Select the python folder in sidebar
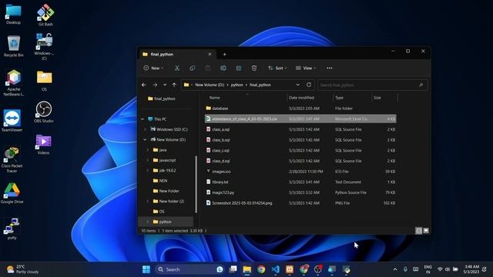The image size is (493, 277). click(x=166, y=222)
